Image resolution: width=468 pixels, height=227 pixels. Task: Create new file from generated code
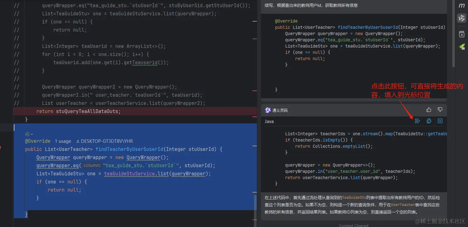tap(440, 121)
